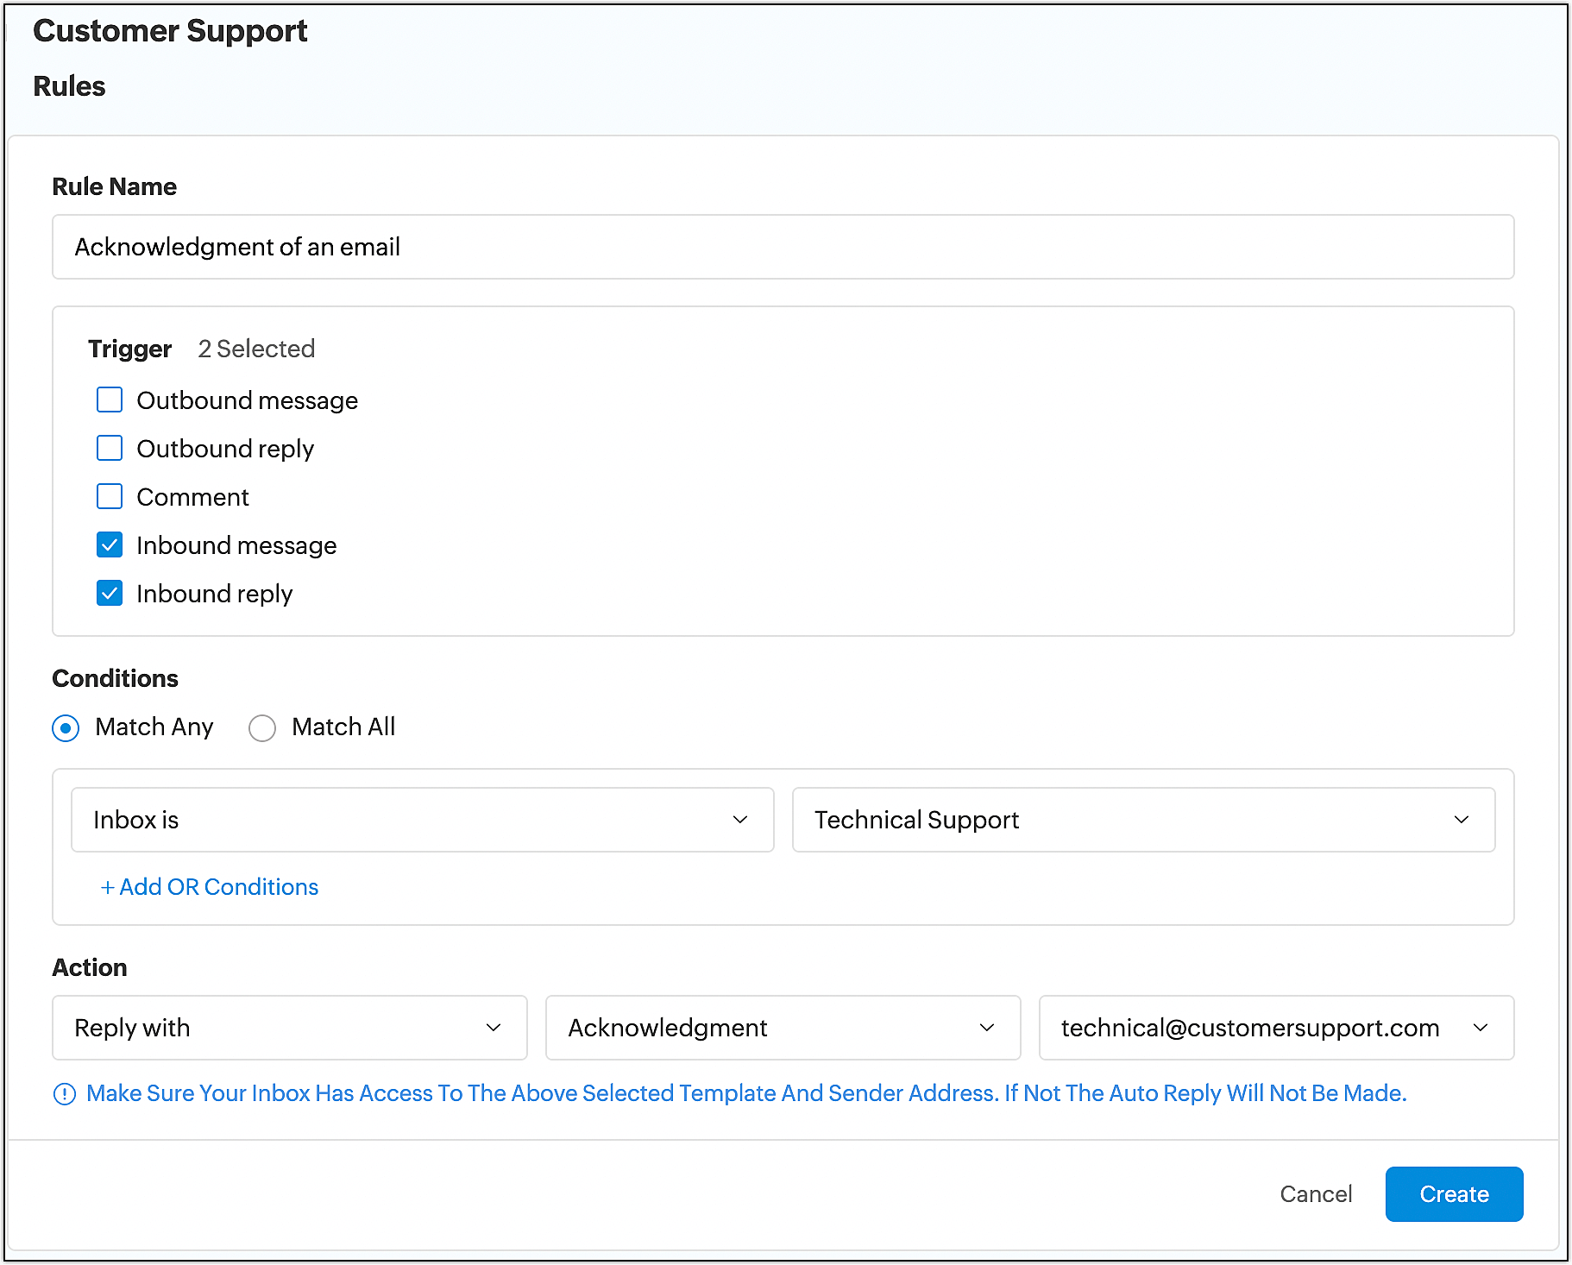
Task: Select the Match Any radio button
Action: [65, 727]
